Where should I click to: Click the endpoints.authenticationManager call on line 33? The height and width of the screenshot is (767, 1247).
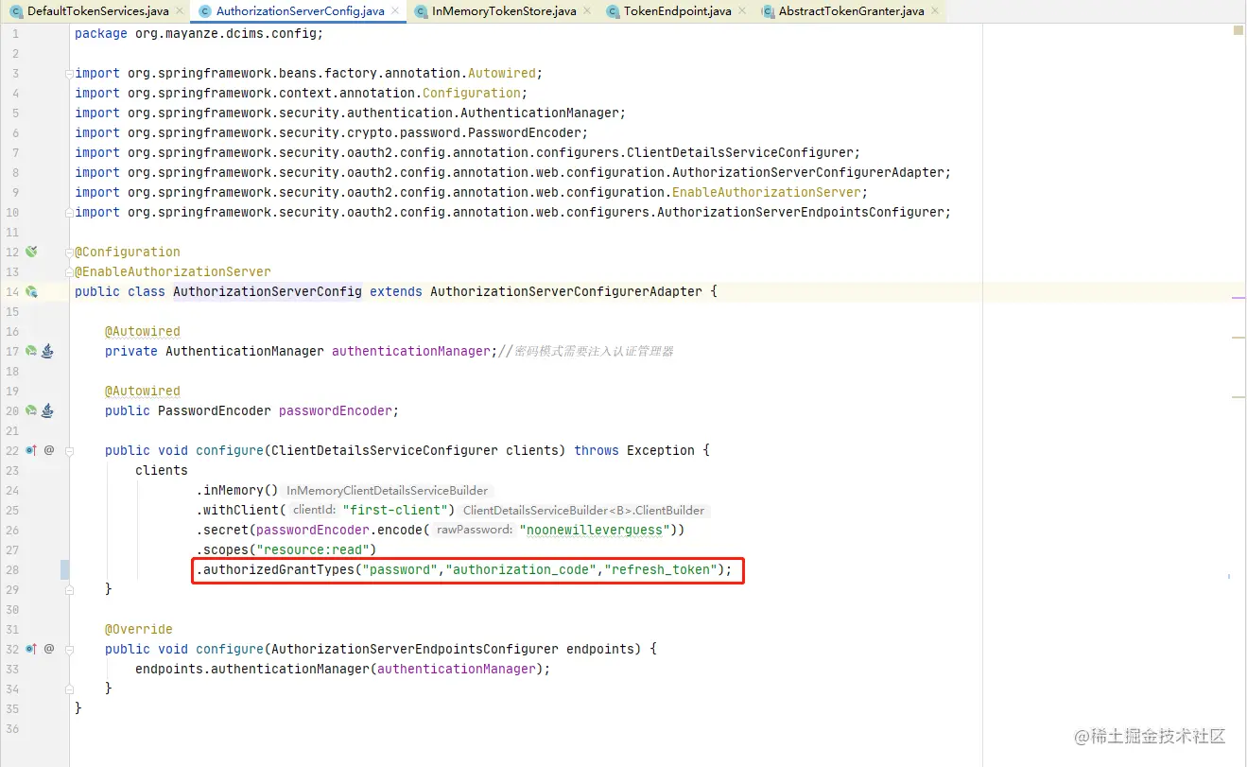(342, 669)
